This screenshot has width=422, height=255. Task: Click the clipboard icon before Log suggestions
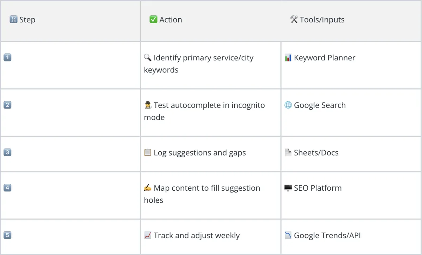click(148, 153)
